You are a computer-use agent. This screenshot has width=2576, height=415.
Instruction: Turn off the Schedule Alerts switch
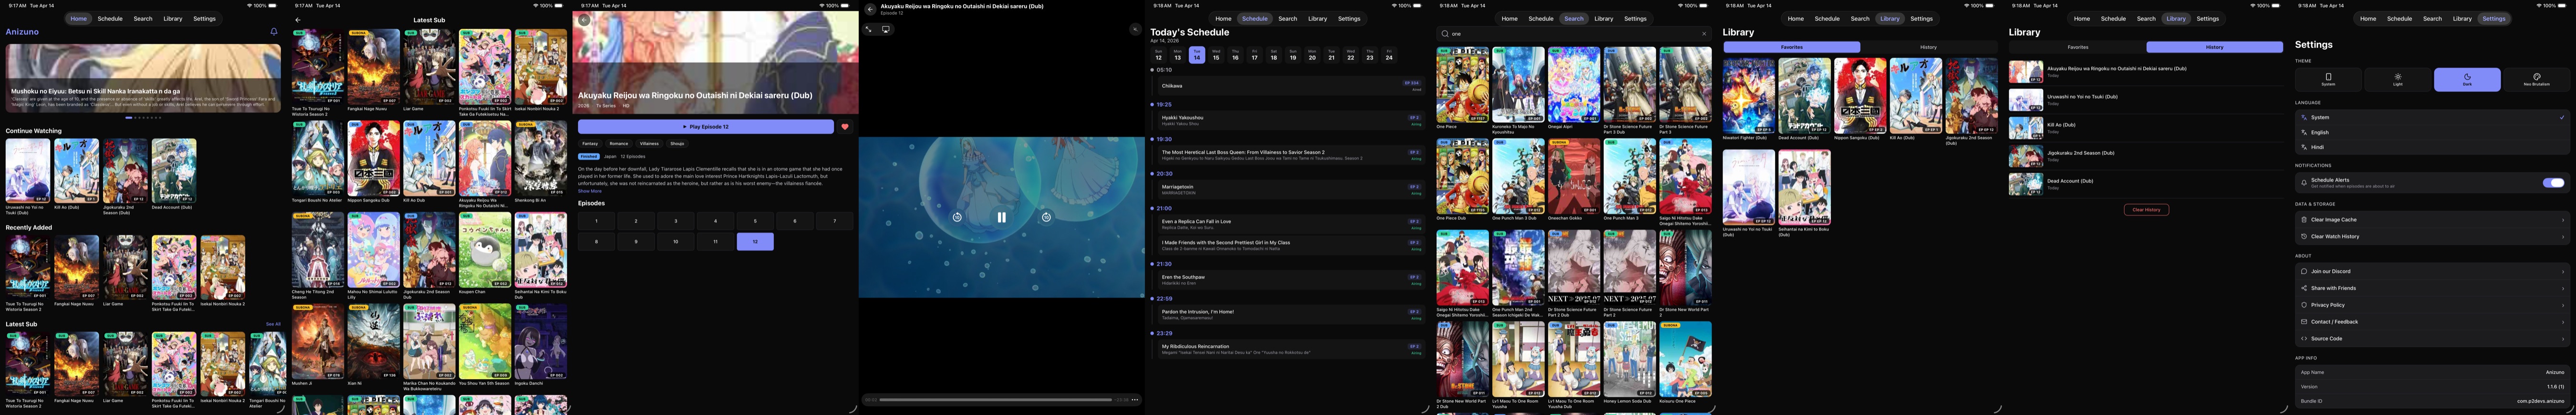pos(2554,183)
